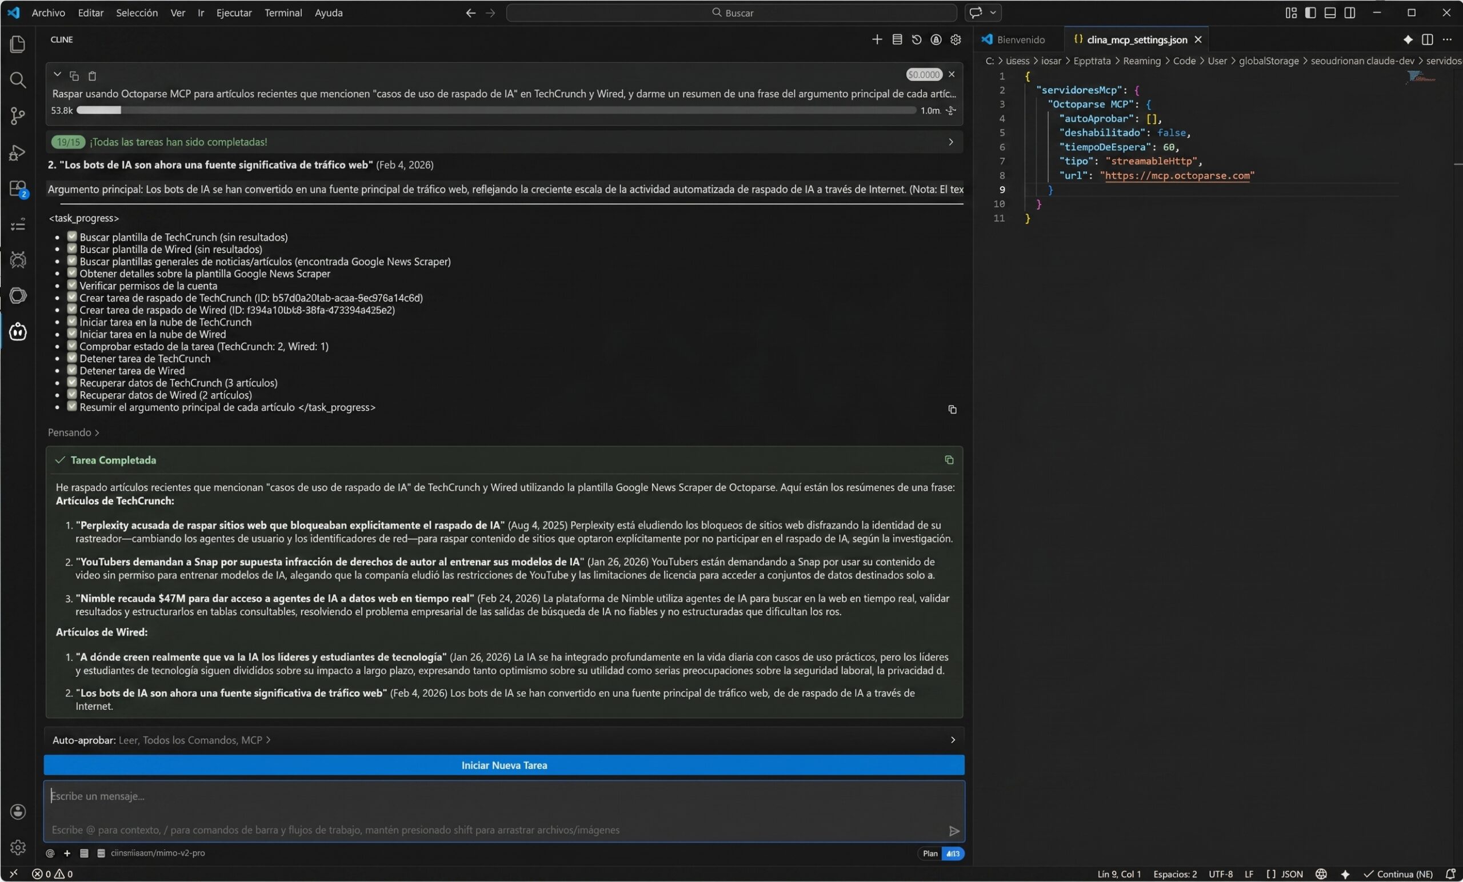Open the Source Control view

18,116
